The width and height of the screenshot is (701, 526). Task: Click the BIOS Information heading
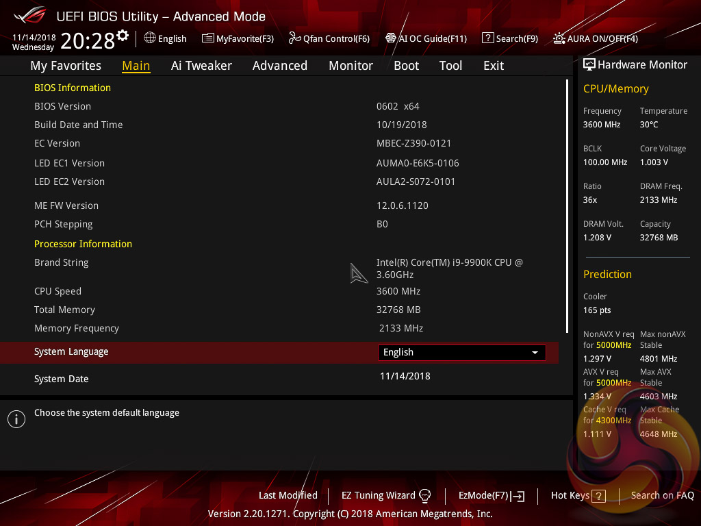click(73, 88)
